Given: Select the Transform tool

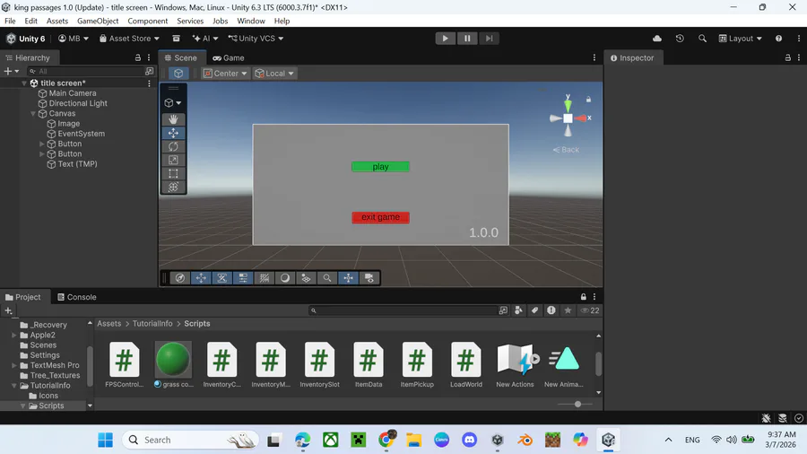Looking at the screenshot, I should [x=173, y=187].
